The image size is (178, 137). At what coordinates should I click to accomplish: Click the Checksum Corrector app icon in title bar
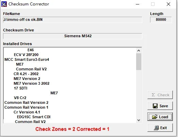coord(4,4)
